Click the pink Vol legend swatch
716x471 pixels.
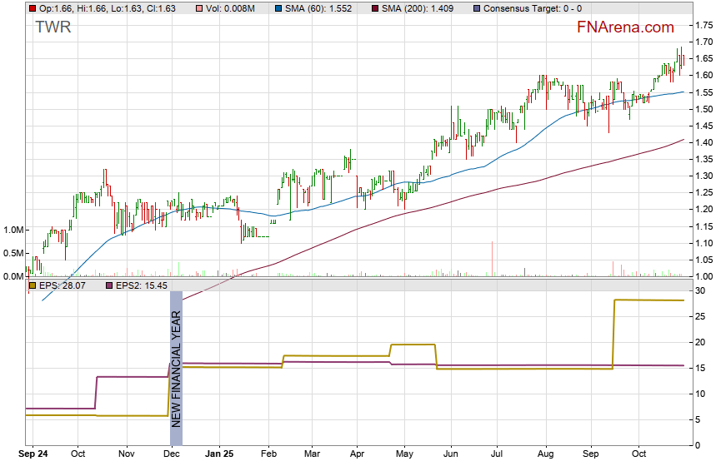click(x=198, y=8)
